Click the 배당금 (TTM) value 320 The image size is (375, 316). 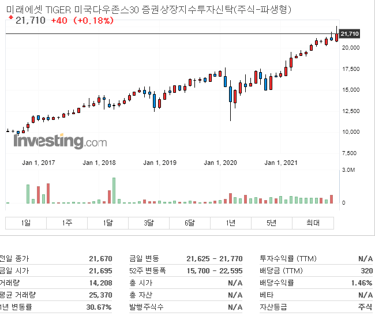click(366, 271)
